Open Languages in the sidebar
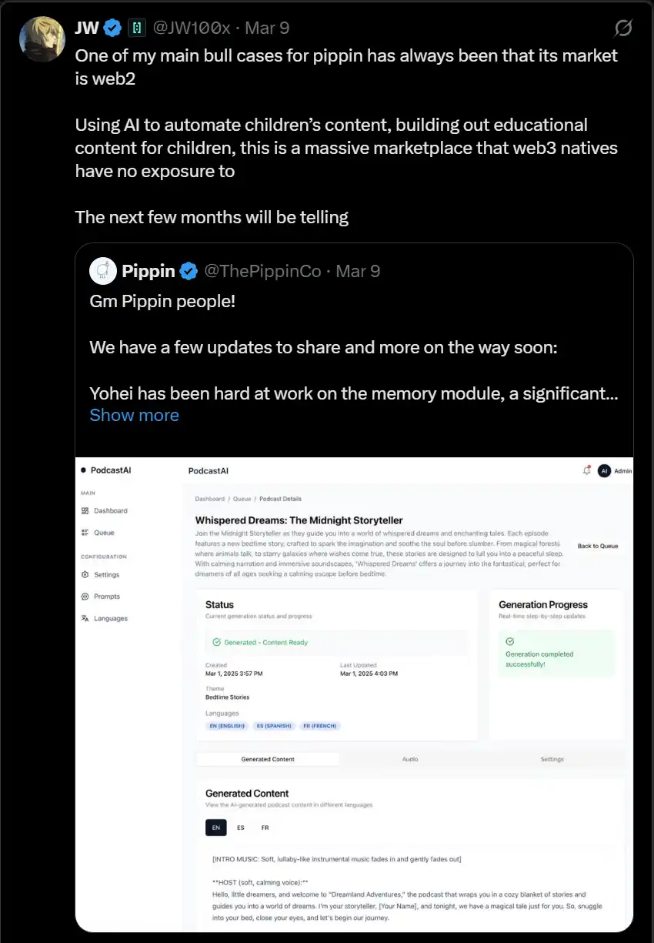Screen dimensions: 654x943 coord(110,619)
